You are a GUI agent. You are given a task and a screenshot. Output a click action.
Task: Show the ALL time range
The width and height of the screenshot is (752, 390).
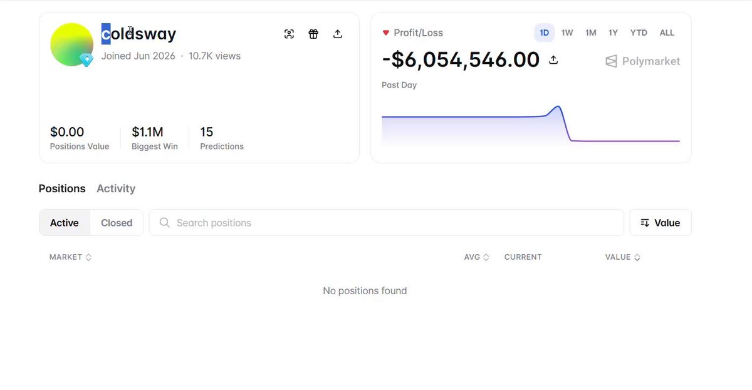click(x=667, y=33)
